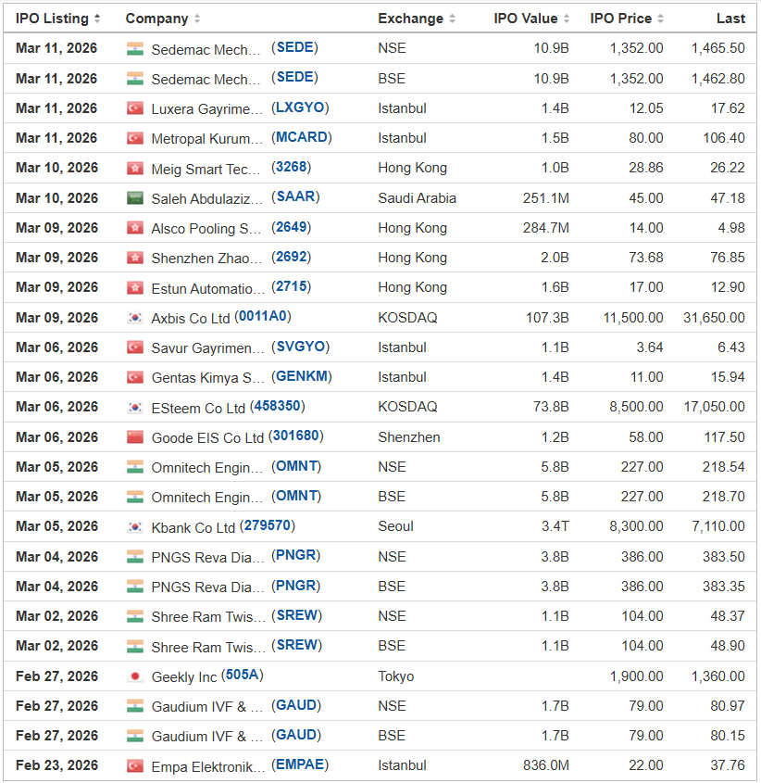761x783 pixels.
Task: Sort by IPO Value column arrows
Action: [567, 19]
